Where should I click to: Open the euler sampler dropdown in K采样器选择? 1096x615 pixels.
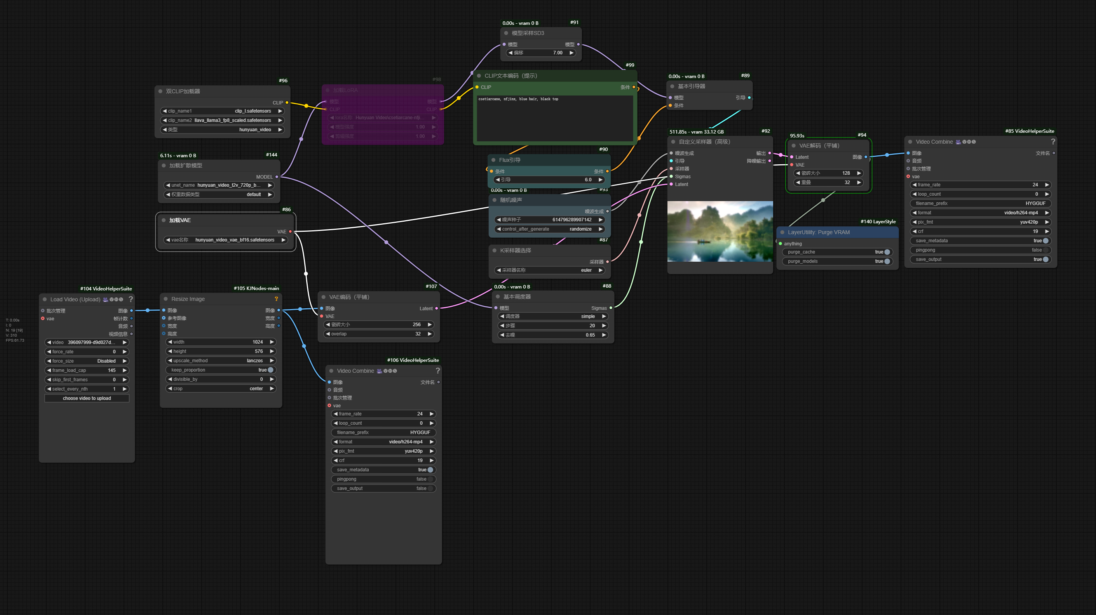pos(586,270)
